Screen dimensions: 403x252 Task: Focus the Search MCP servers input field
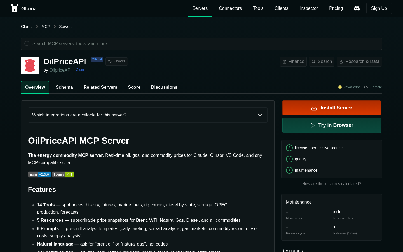(201, 44)
